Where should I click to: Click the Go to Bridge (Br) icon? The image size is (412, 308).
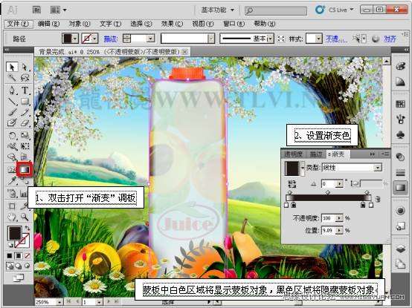click(36, 10)
